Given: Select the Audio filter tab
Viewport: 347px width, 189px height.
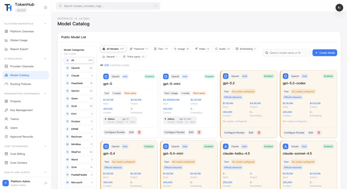Looking at the screenshot, I should coord(222,49).
